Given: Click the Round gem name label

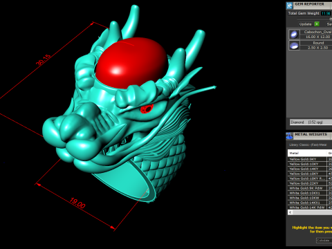Looking at the screenshot, I should tap(318, 43).
